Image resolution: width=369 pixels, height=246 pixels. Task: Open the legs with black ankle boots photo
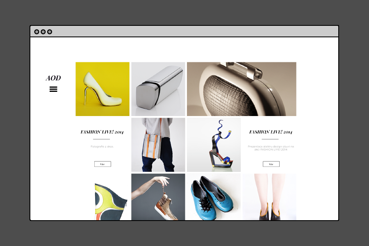[269, 197]
